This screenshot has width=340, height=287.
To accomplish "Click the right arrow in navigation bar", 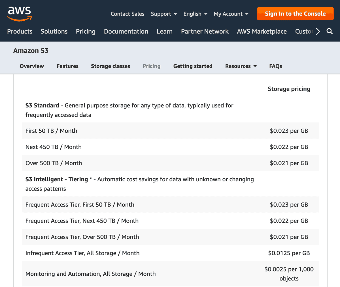I will (x=318, y=31).
